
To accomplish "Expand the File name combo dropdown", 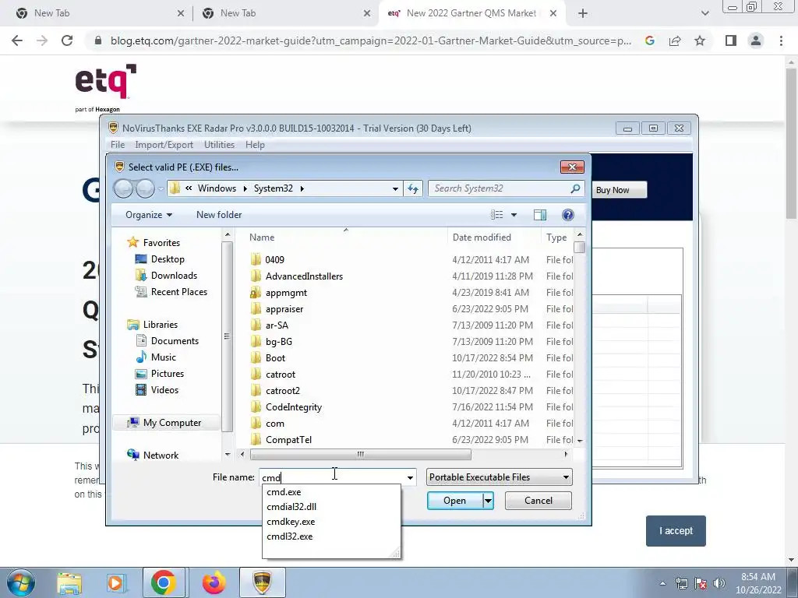I will click(x=410, y=477).
